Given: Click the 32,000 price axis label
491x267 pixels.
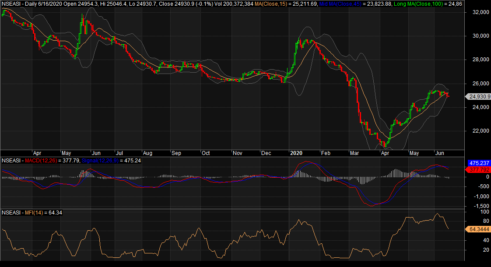Looking at the screenshot, I should (x=481, y=12).
